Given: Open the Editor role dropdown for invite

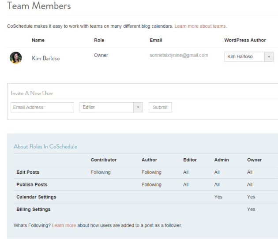Looking at the screenshot, I should tap(111, 107).
